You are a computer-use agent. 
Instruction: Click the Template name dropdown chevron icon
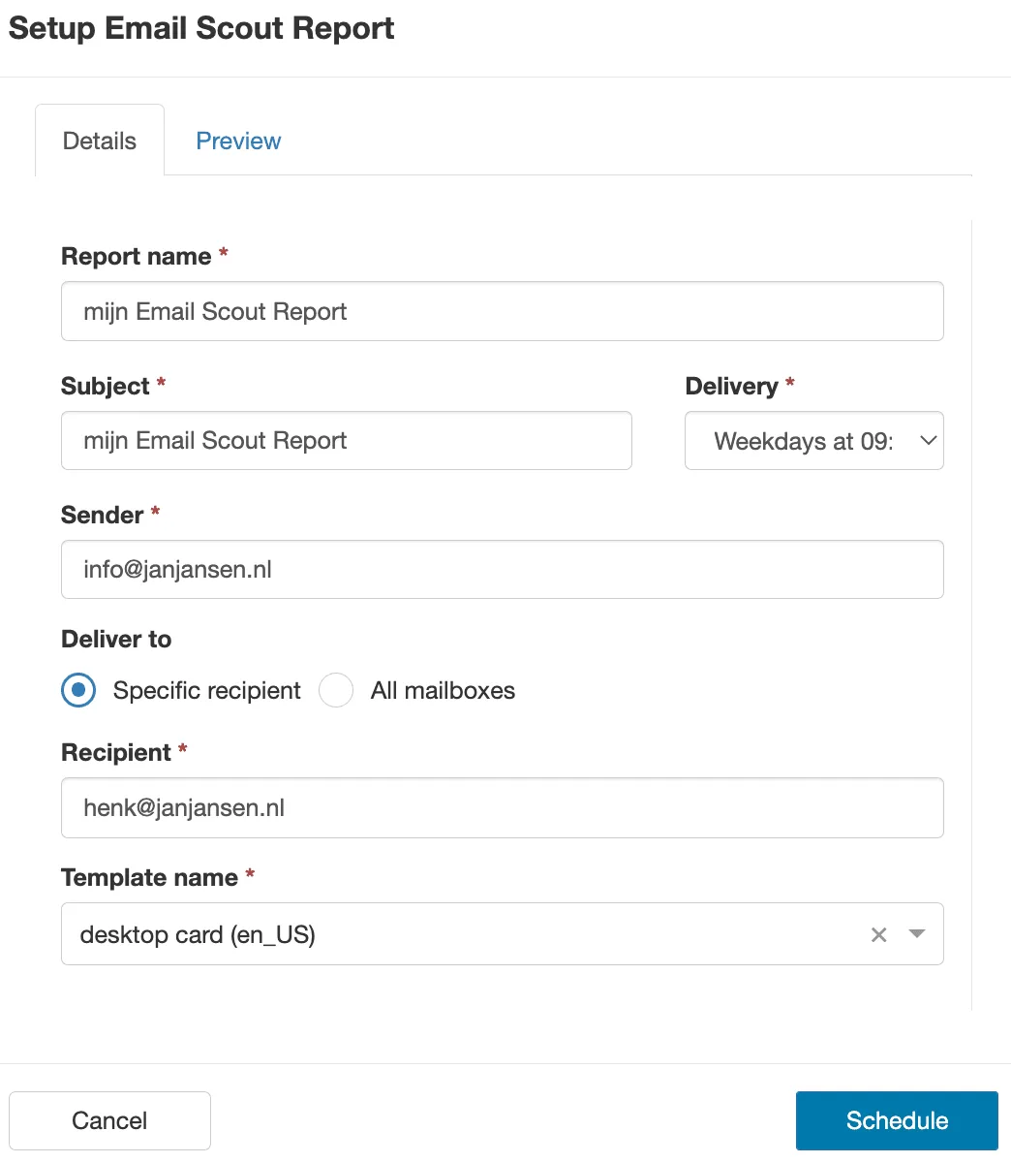(915, 934)
